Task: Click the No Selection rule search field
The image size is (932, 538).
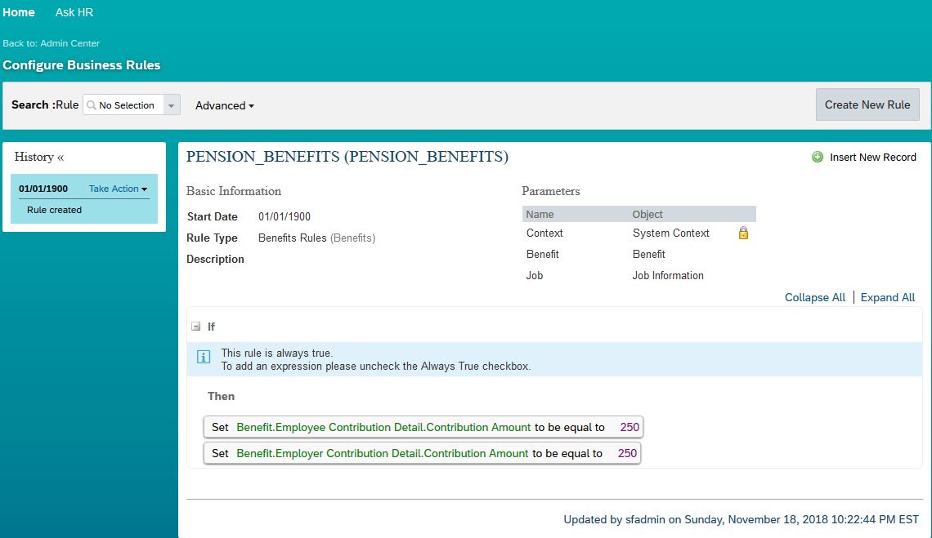Action: [127, 105]
